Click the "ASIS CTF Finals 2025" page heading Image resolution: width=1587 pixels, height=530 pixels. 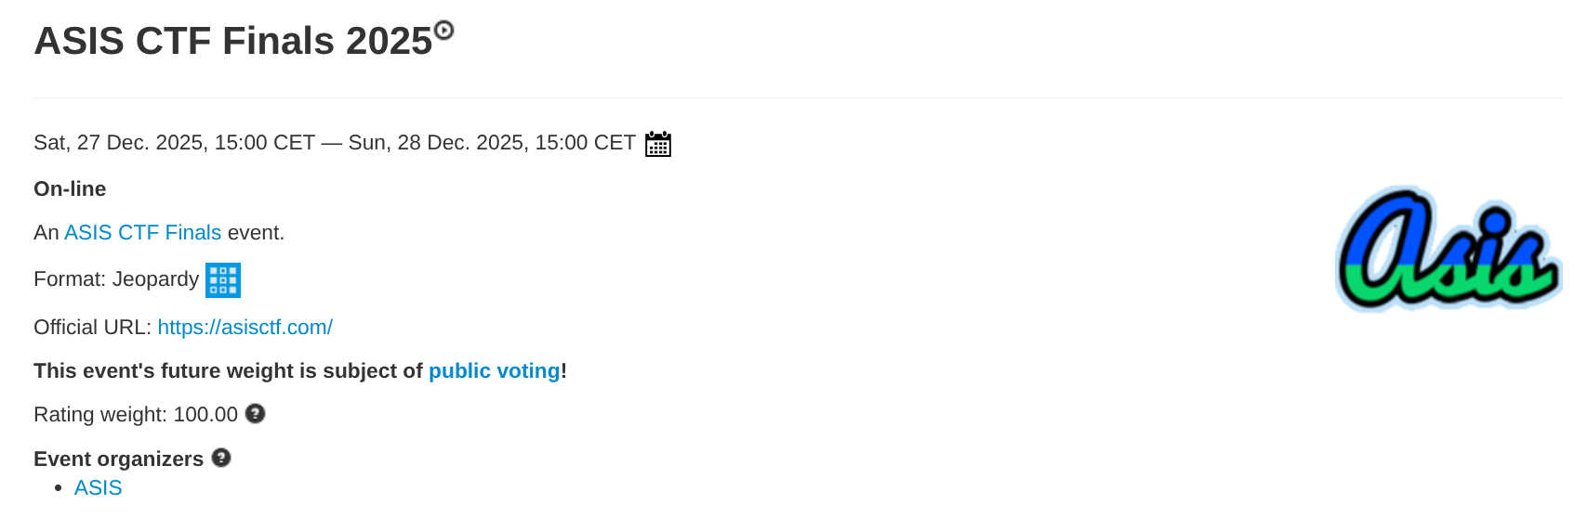pos(232,41)
